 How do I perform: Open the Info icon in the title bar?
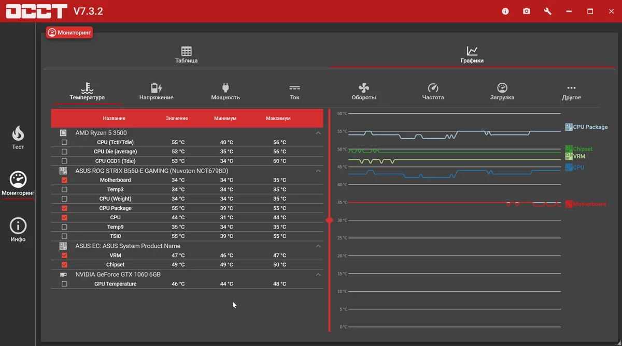tap(505, 11)
